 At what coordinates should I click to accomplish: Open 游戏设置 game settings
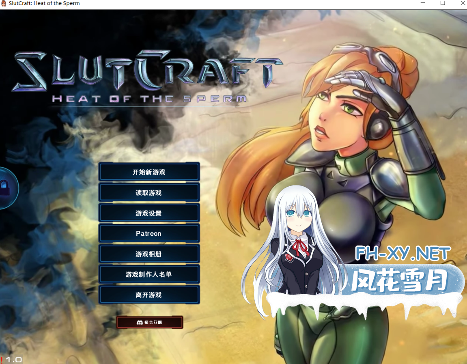pos(149,213)
